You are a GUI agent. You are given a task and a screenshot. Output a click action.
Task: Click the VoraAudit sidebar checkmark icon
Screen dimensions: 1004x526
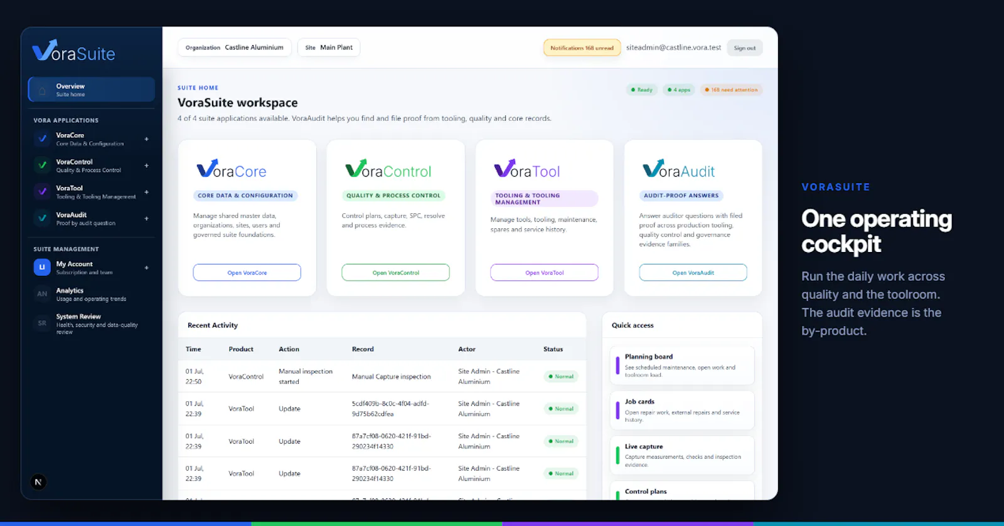click(x=42, y=218)
